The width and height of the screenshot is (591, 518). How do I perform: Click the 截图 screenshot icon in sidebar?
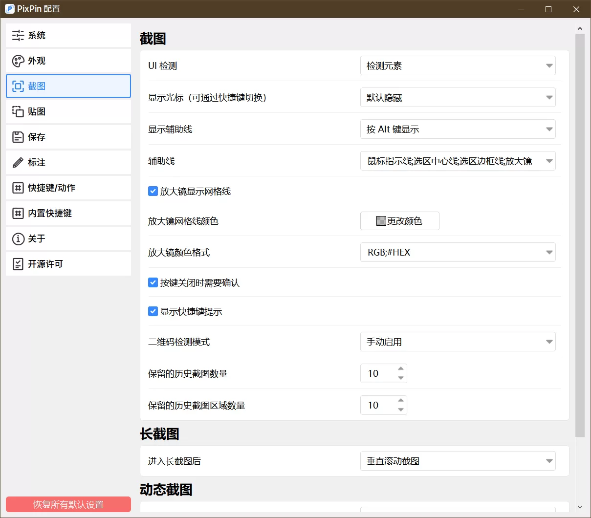point(17,86)
